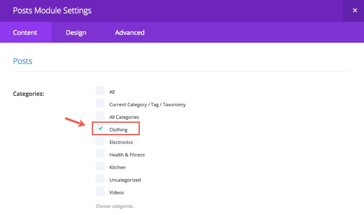Click the Categories field label
This screenshot has width=364, height=215.
(29, 94)
